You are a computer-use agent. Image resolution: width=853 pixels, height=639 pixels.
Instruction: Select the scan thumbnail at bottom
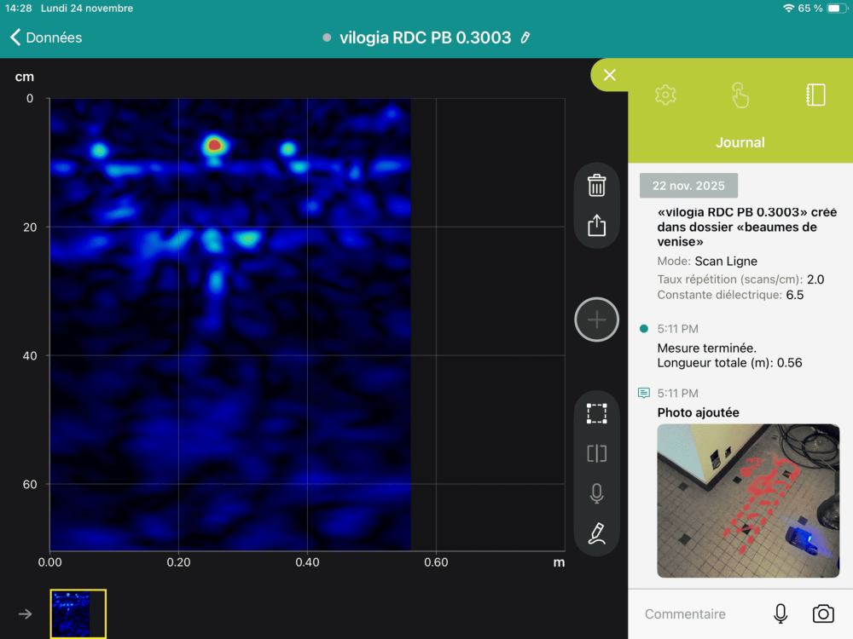pyautogui.click(x=78, y=613)
